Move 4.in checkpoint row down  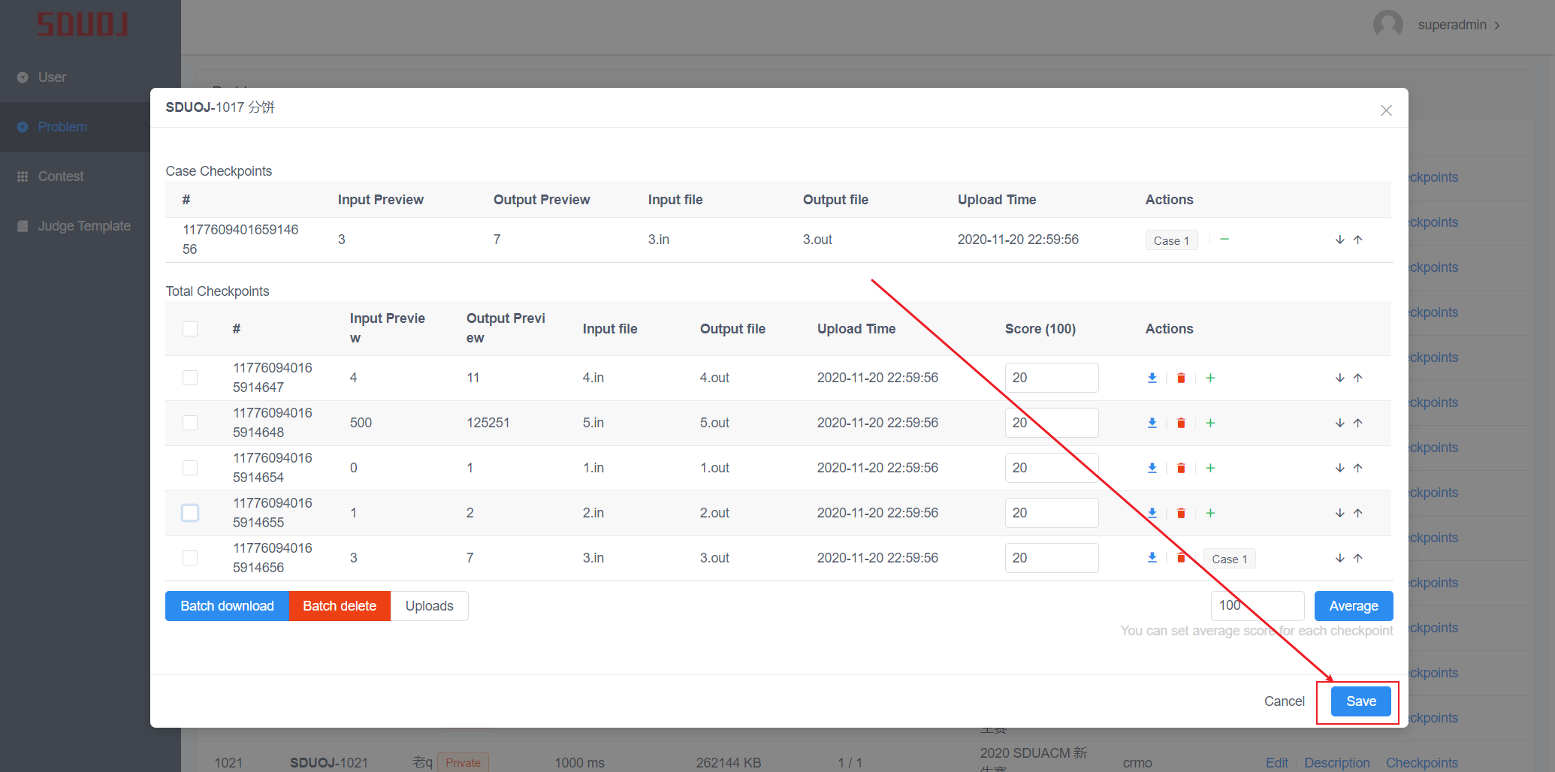click(x=1339, y=378)
